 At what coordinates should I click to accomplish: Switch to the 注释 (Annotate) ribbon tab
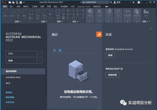click(18, 6)
